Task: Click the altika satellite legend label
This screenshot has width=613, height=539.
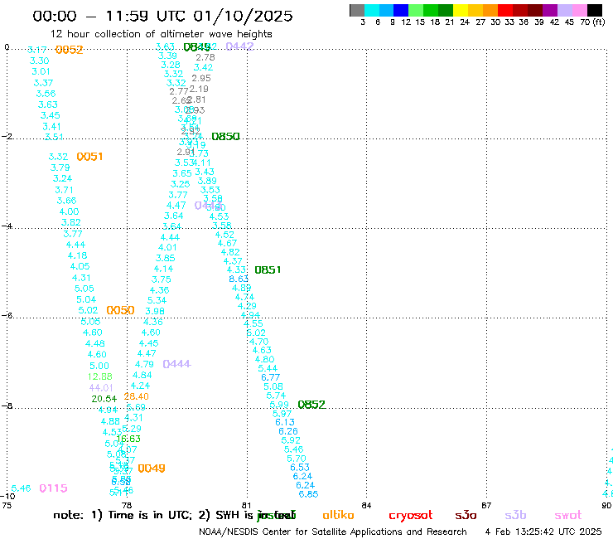Action: coord(338,515)
